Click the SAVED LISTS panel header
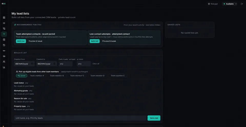The width and height of the screenshot is (246, 127). coord(174,25)
